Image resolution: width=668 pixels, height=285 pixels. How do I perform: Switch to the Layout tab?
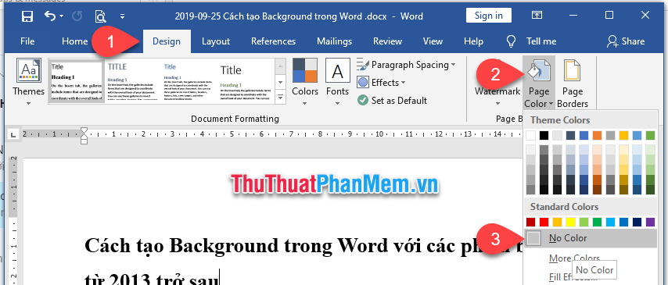pos(216,41)
